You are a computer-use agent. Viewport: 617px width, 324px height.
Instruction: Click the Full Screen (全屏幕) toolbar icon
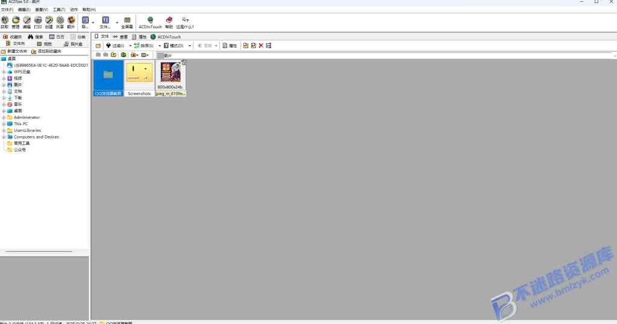[x=127, y=22]
